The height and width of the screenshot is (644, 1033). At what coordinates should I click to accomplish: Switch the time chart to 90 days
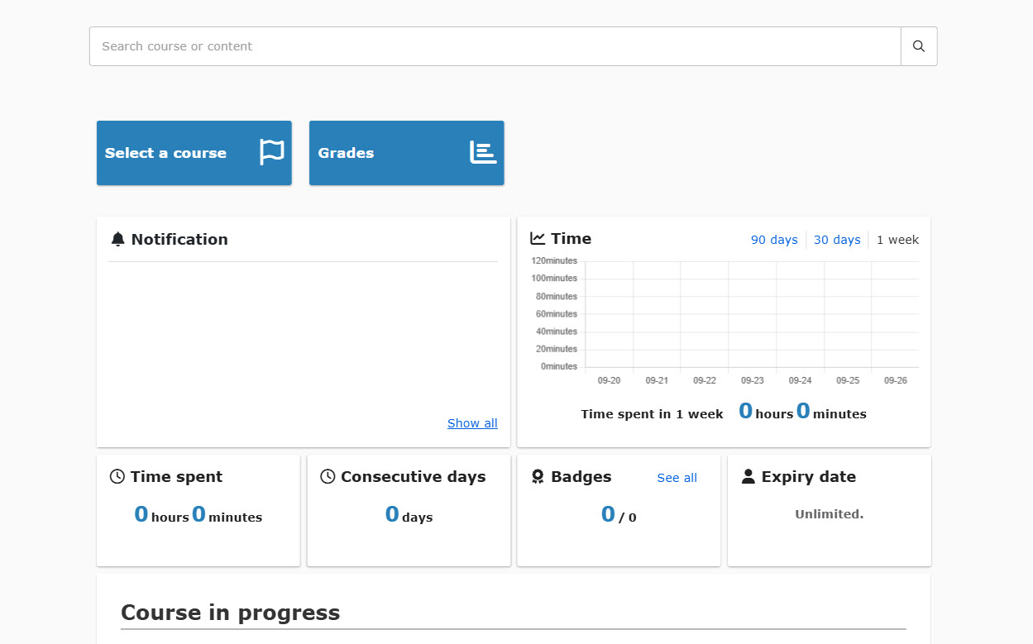coord(774,240)
